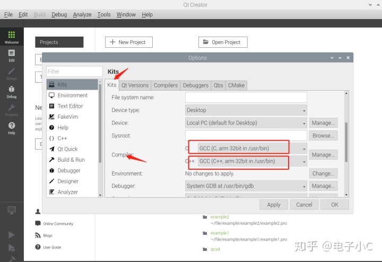Click the Blogs RSS icon
This screenshot has height=262, width=382.
[x=38, y=235]
